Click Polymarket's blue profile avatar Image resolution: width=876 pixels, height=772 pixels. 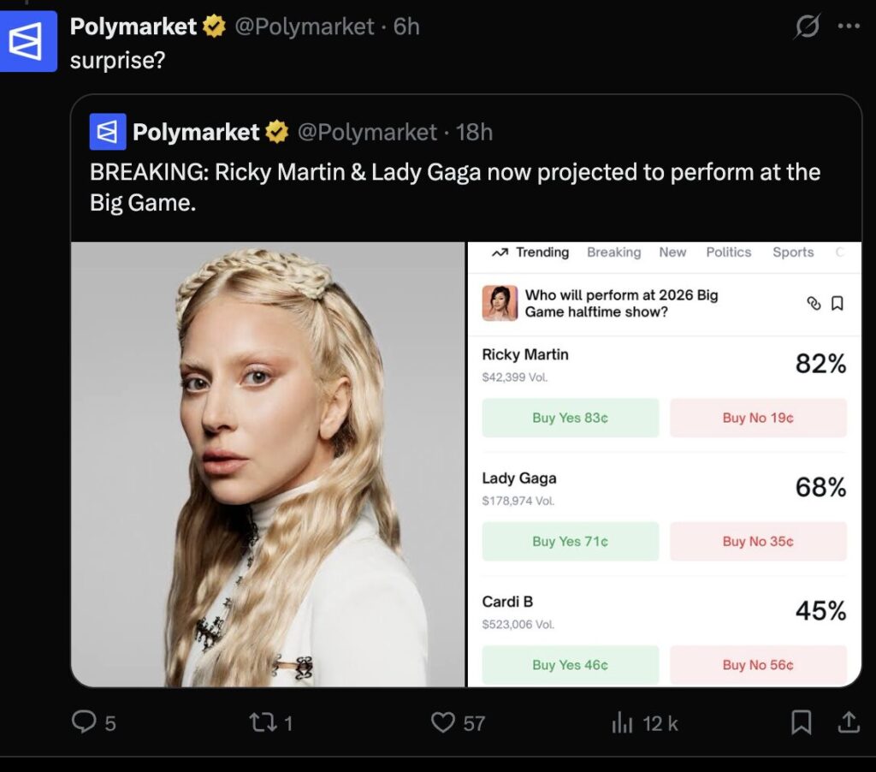(30, 39)
